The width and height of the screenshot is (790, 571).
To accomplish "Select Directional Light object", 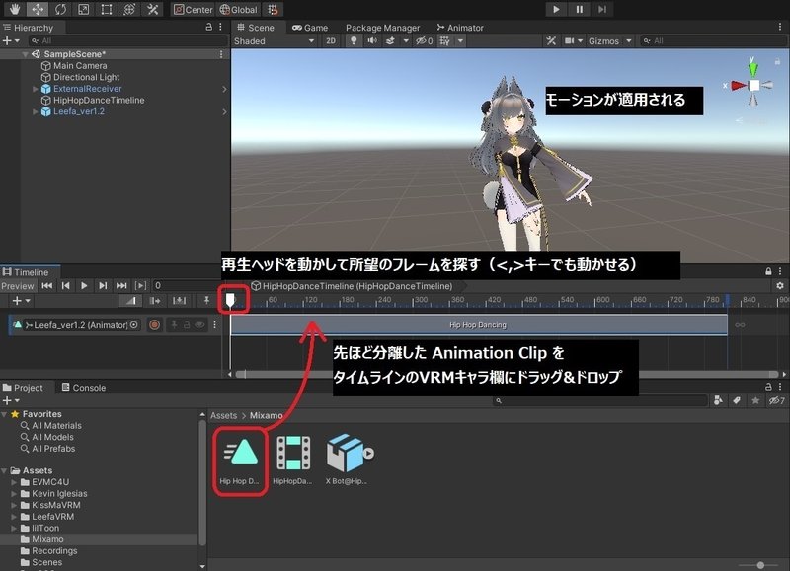I will pos(81,78).
